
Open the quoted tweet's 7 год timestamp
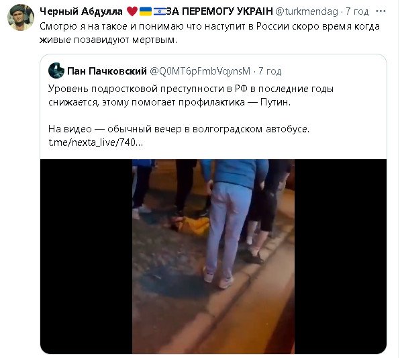270,71
